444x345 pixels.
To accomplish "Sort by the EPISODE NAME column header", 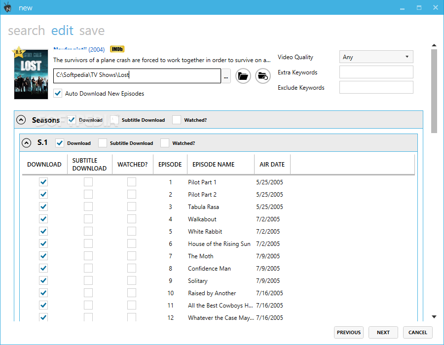I will click(221, 164).
